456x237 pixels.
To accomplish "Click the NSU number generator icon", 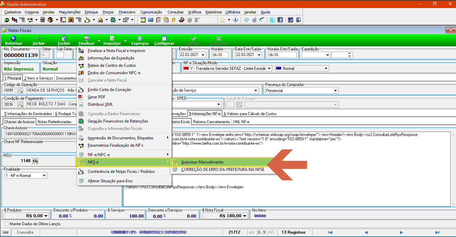I will coord(35,161).
